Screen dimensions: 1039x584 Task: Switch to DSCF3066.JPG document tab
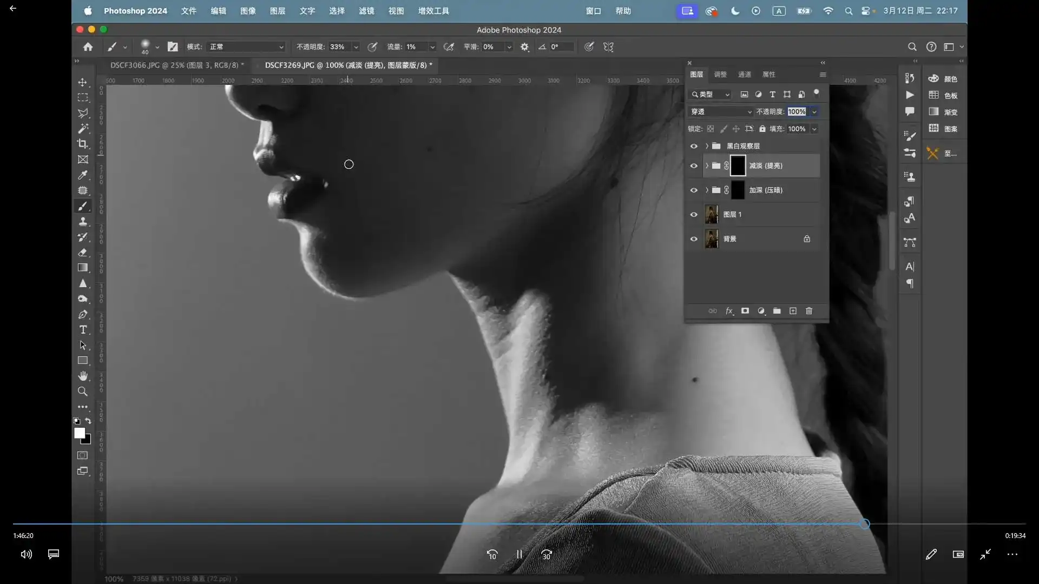tap(173, 65)
